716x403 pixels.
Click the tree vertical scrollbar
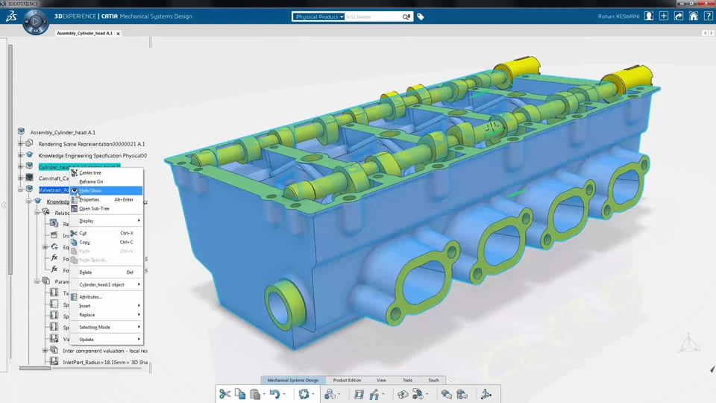coord(10,160)
